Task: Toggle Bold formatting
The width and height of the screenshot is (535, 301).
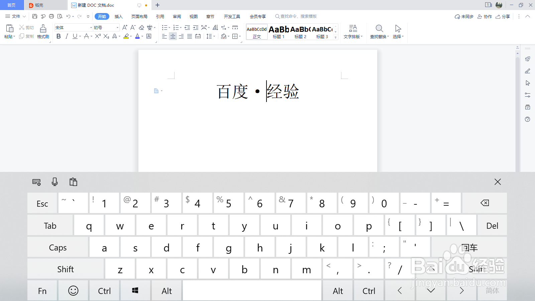Action: click(59, 36)
